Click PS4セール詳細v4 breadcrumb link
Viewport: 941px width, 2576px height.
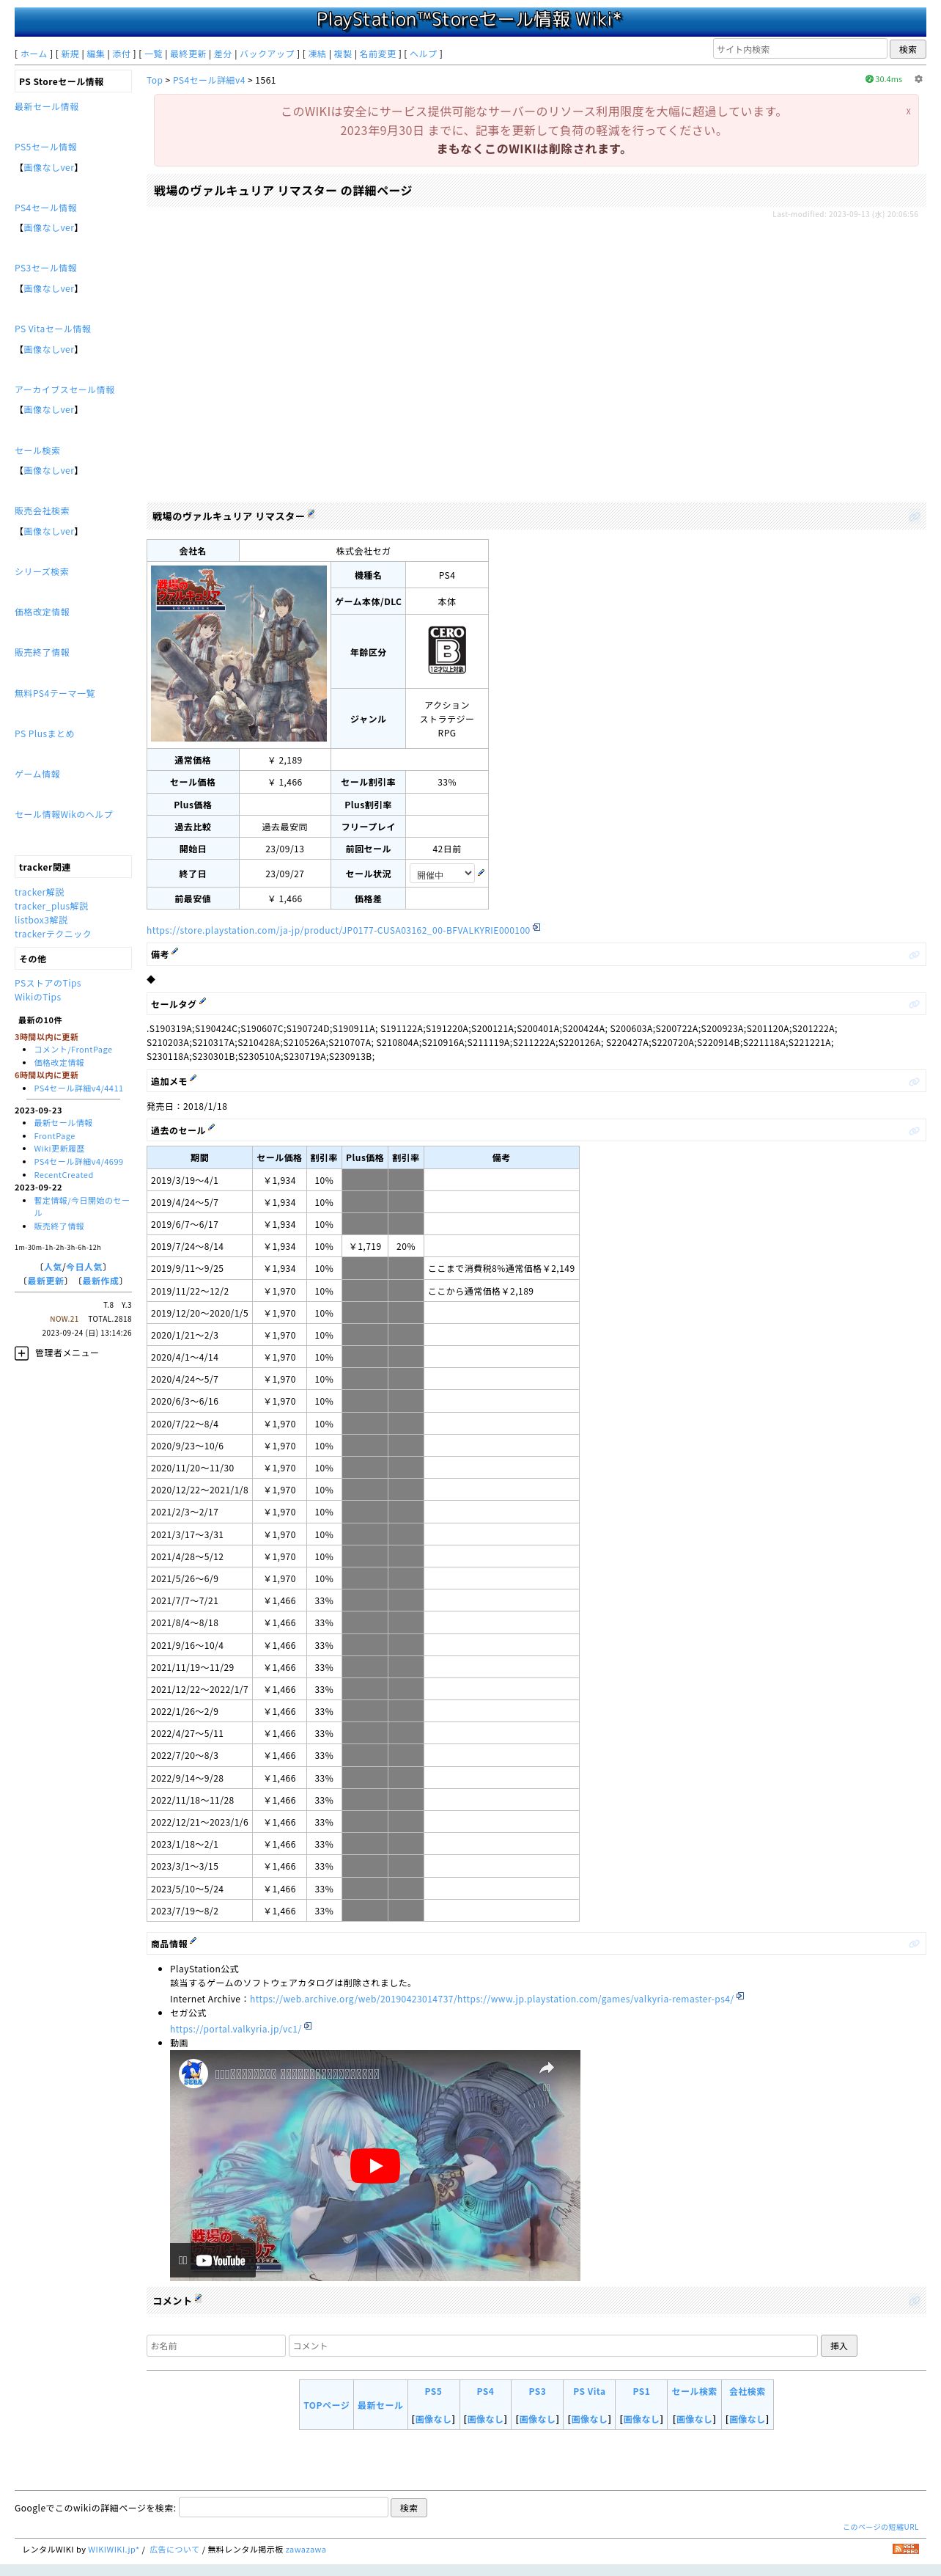pos(209,80)
